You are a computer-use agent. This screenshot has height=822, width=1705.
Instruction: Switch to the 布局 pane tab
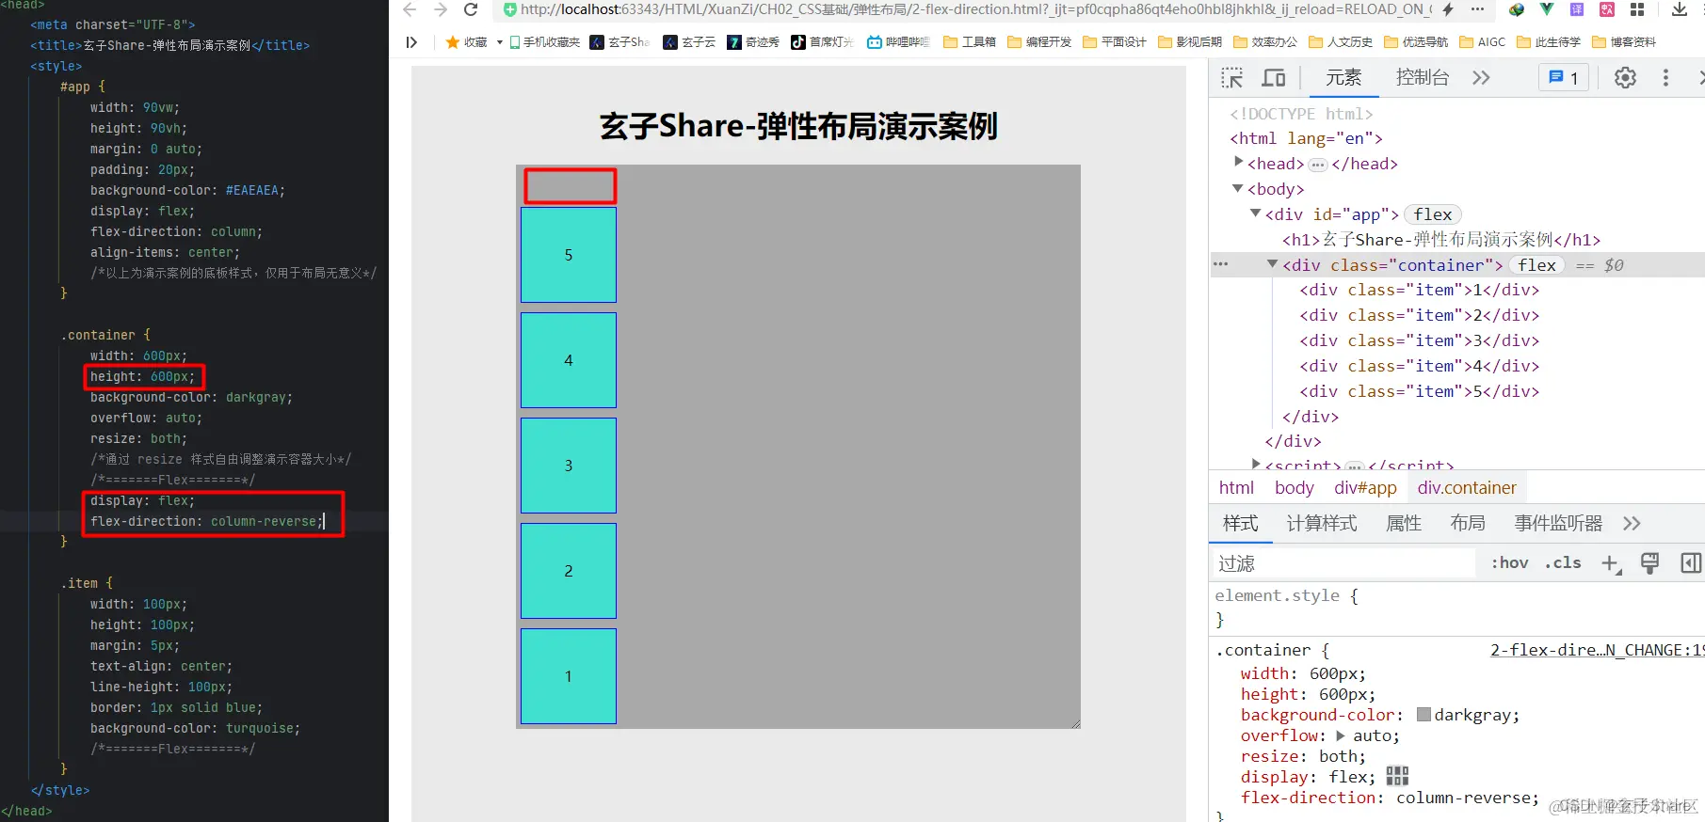[x=1468, y=523]
